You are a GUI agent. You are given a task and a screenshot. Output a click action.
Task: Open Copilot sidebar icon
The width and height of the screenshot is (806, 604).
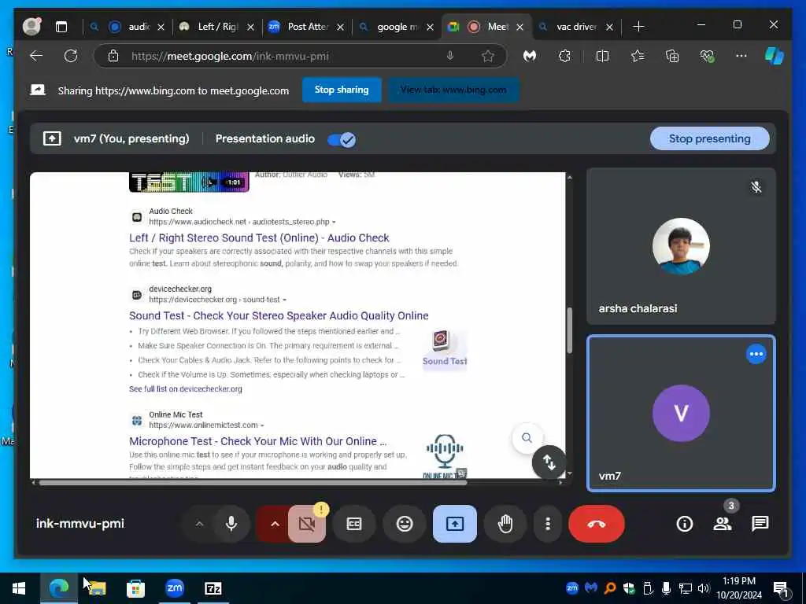(x=775, y=56)
